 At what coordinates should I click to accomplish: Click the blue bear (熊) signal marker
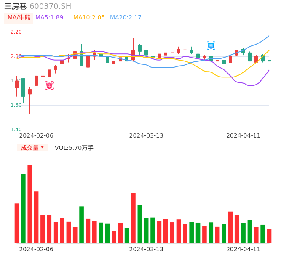coord(211,45)
